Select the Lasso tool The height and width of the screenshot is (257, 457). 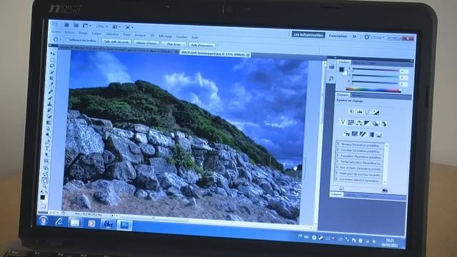pyautogui.click(x=52, y=66)
